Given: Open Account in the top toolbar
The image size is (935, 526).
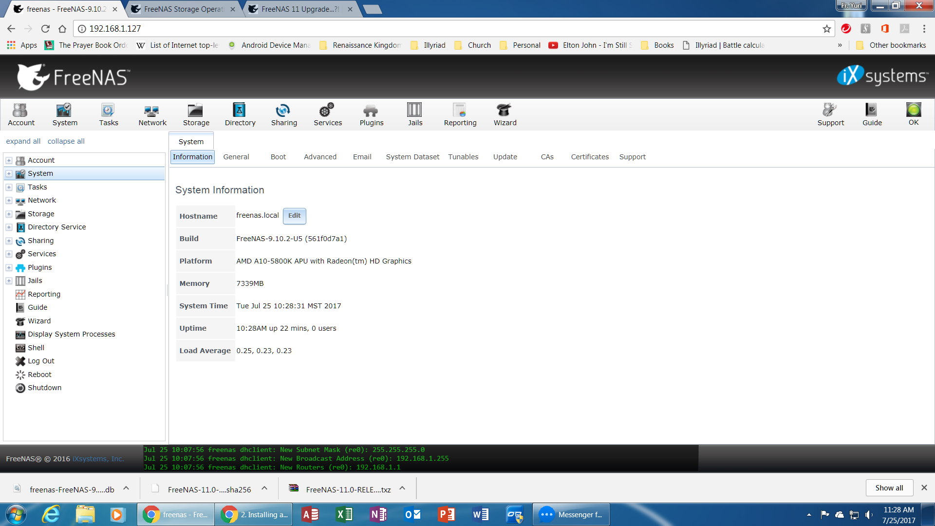Looking at the screenshot, I should [x=21, y=115].
